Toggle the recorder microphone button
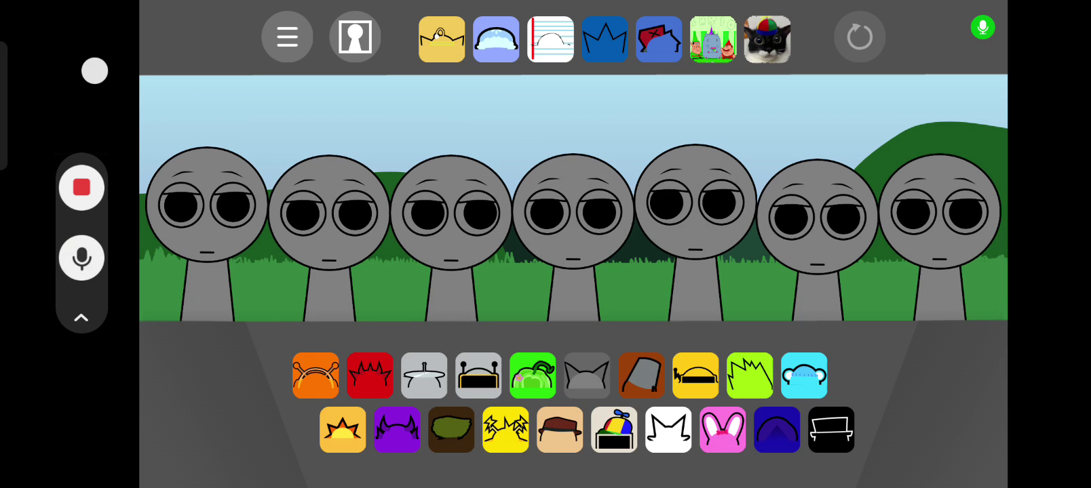The height and width of the screenshot is (488, 1091). pyautogui.click(x=81, y=258)
